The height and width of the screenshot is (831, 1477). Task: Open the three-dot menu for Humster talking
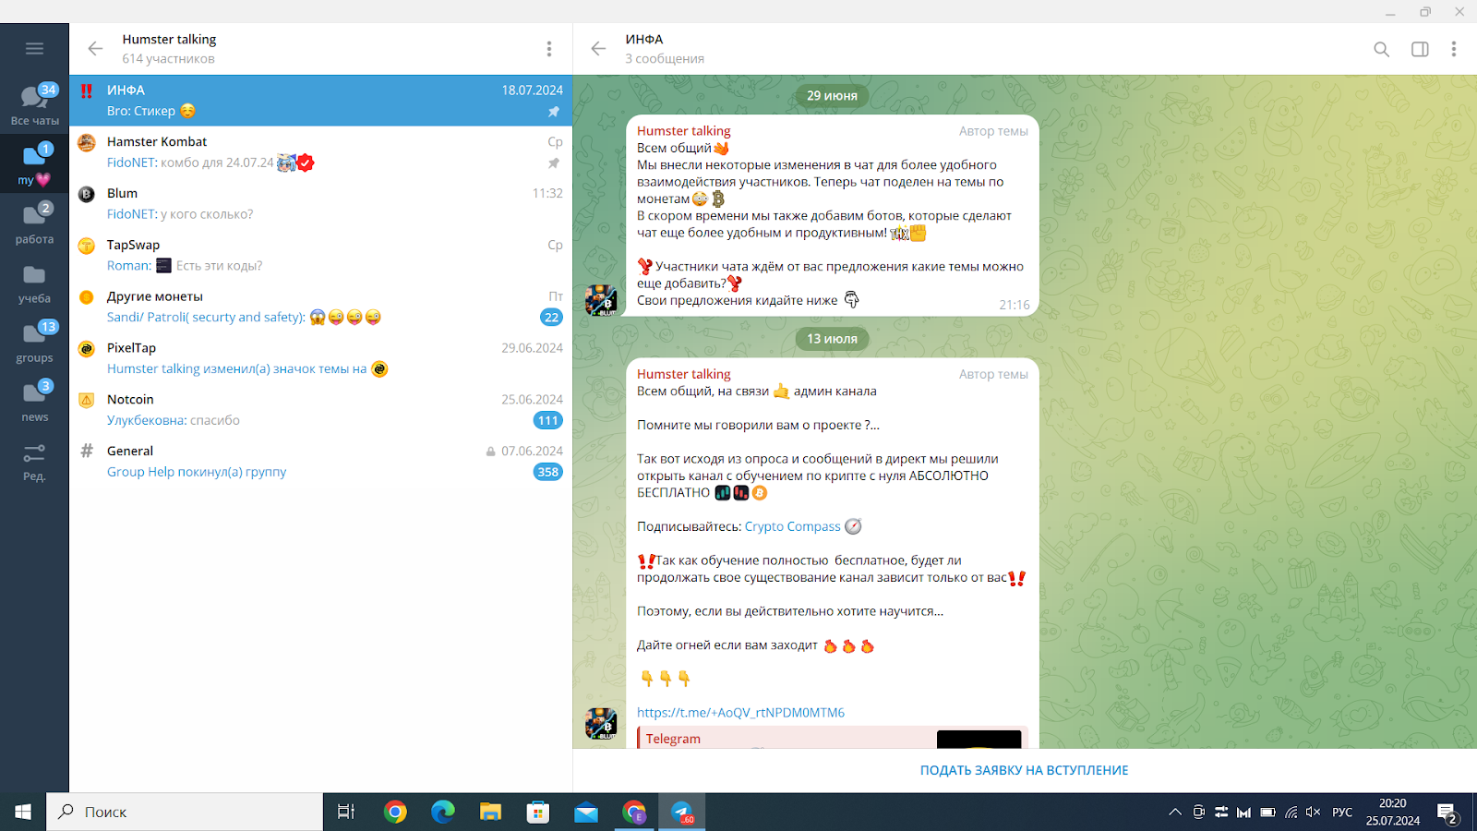[548, 49]
